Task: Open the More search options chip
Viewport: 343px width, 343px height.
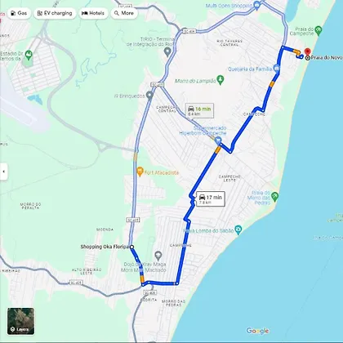Action: [124, 13]
